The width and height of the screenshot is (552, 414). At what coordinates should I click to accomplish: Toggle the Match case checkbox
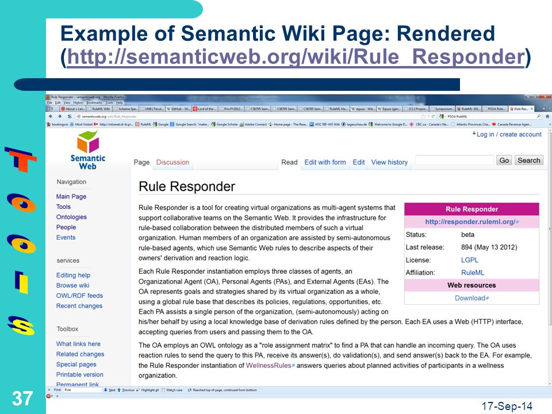pos(163,390)
